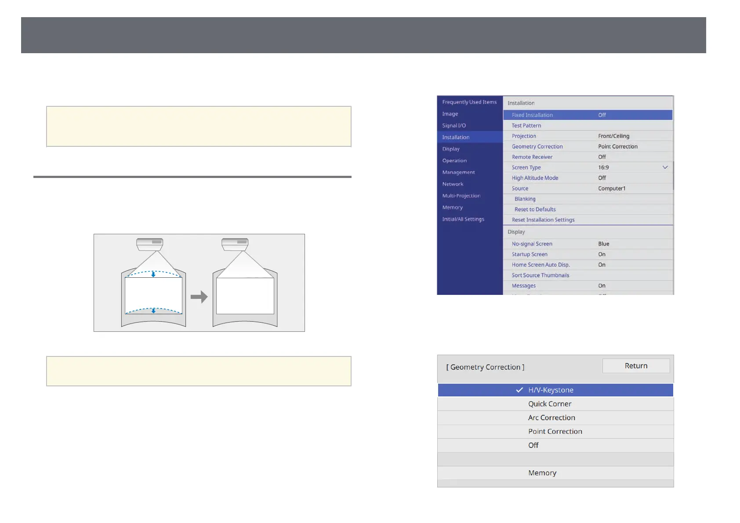740x523 pixels.
Task: Click the Return button in Geometry Correction
Action: click(x=636, y=366)
